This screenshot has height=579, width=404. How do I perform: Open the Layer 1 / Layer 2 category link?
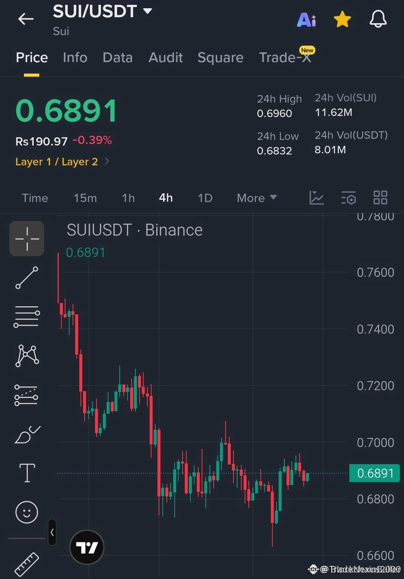[x=62, y=162]
